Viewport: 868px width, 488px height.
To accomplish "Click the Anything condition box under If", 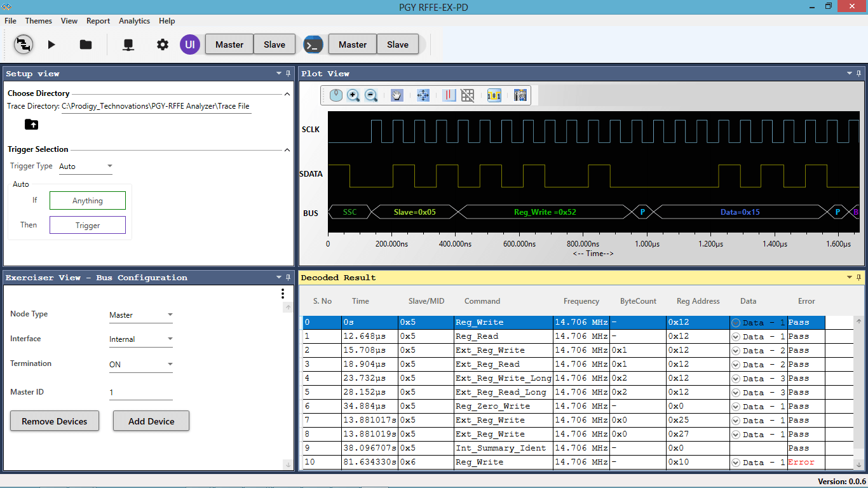I will tap(88, 200).
